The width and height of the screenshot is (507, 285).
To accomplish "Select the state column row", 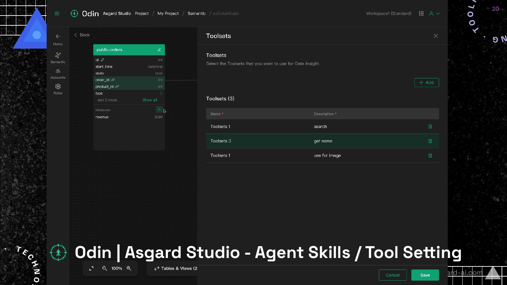I will 129,73.
